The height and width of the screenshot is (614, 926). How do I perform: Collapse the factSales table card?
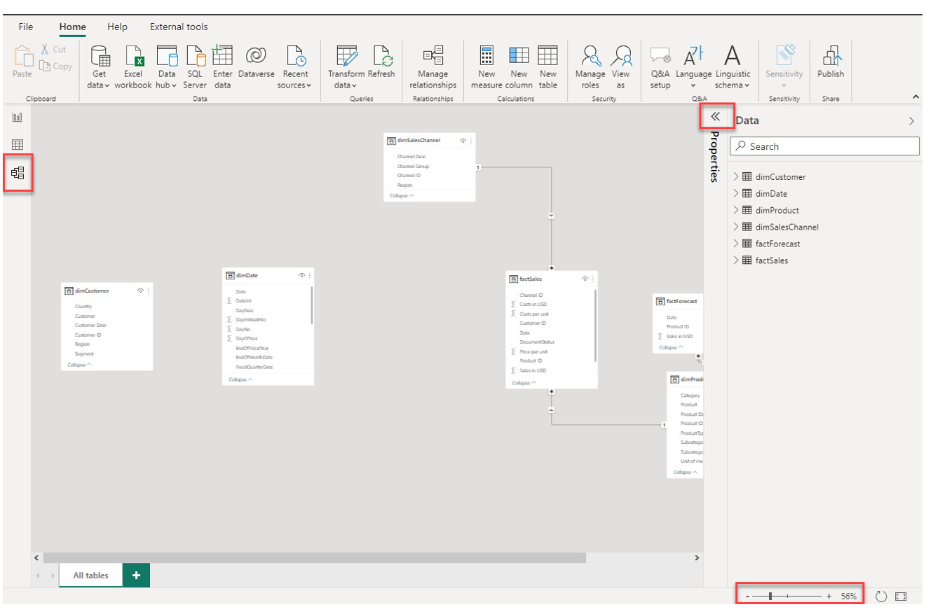524,383
